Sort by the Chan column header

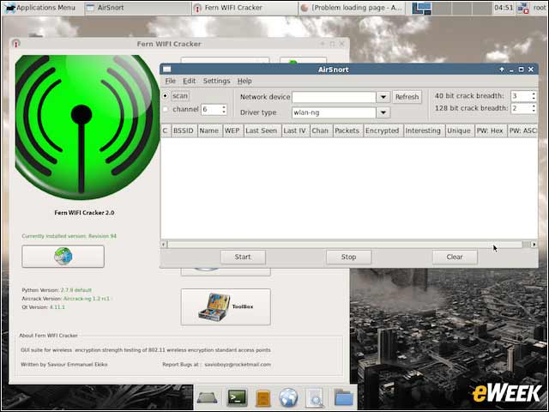(320, 130)
